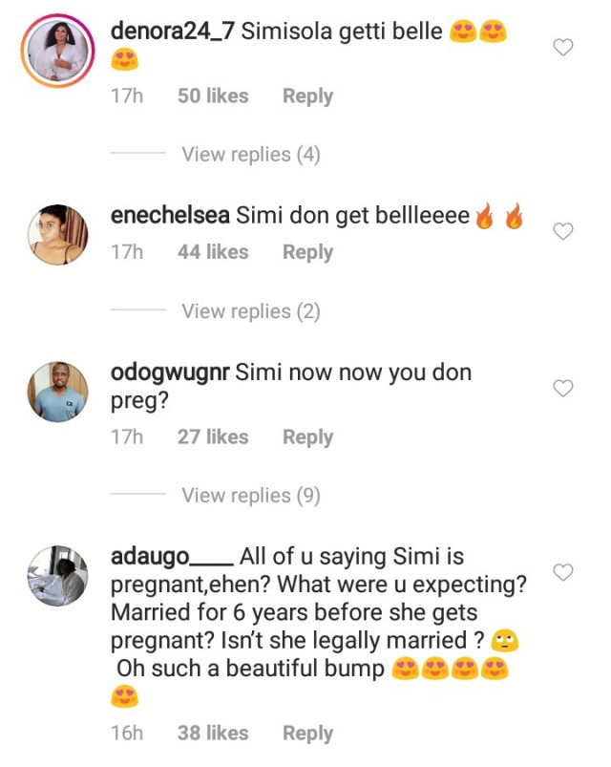View the 50 likes on denora24_7's comment
Viewport: 611px width, 767px height.
213,96
